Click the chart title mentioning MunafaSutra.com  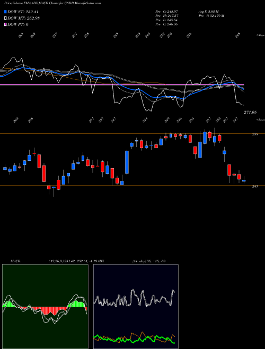pyautogui.click(x=52, y=3)
